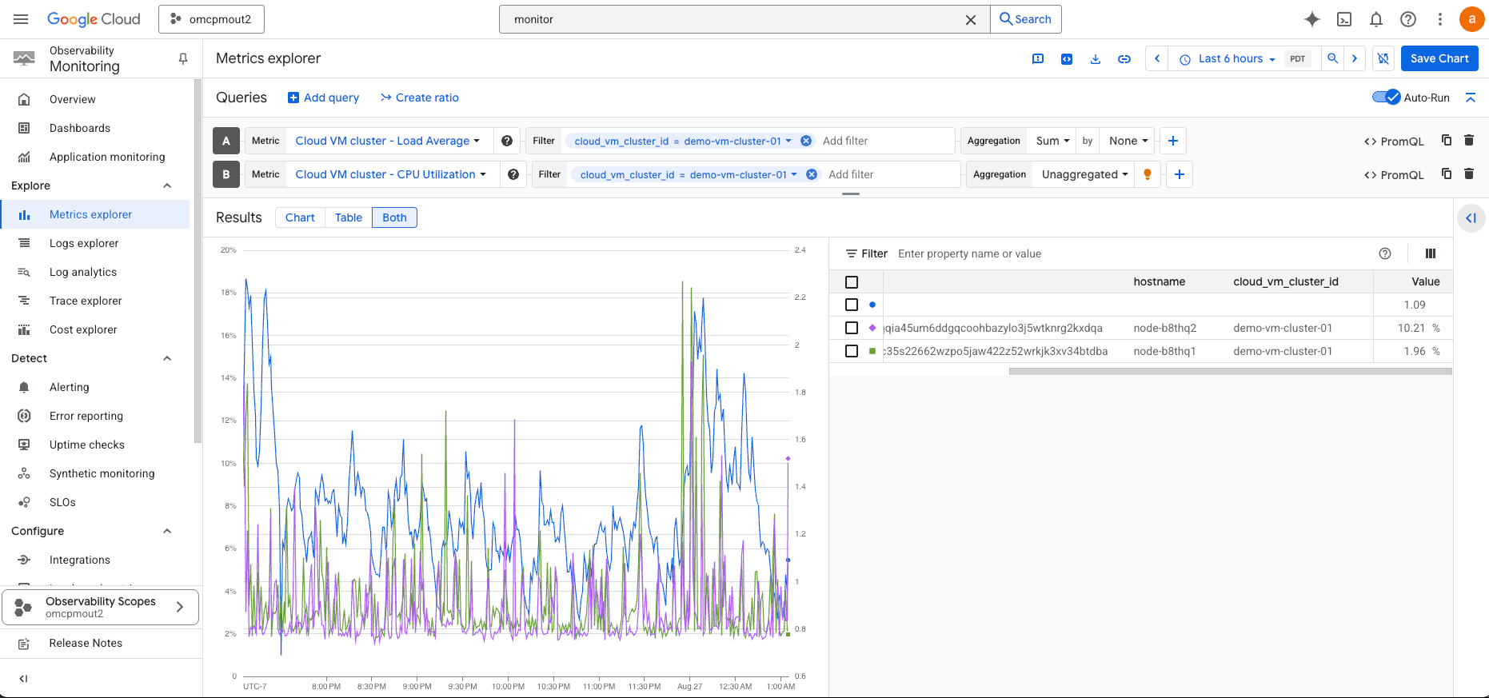
Task: Switch results view to Table
Action: [349, 217]
